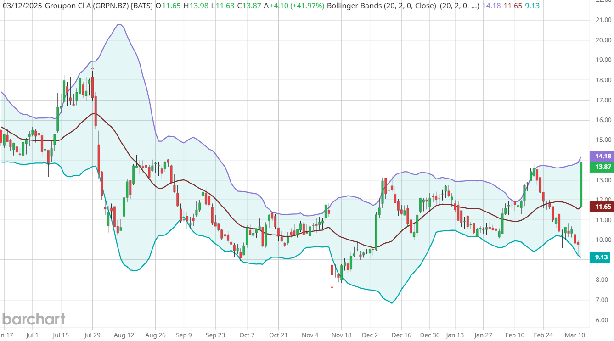Click the teal 9.13 lower band tag on the price axis
614x341 pixels.
[x=599, y=257]
